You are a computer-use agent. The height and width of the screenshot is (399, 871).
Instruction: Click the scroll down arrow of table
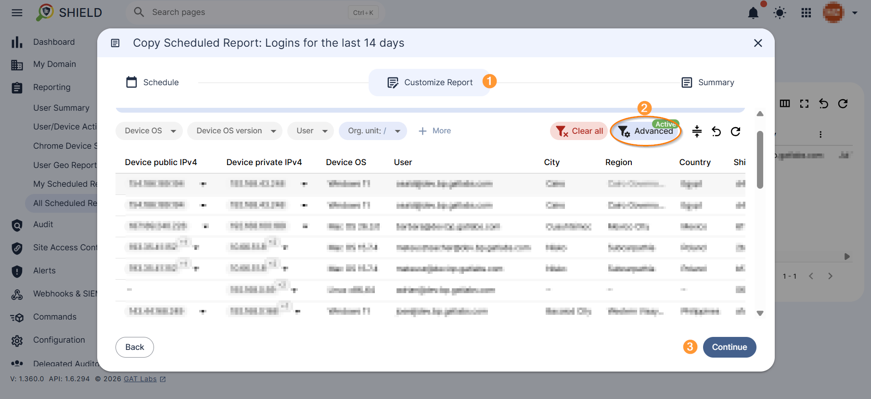760,313
